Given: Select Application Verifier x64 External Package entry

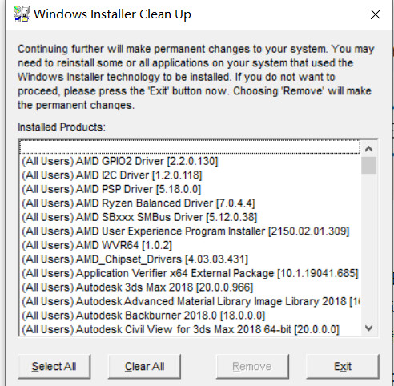Looking at the screenshot, I should point(190,273).
